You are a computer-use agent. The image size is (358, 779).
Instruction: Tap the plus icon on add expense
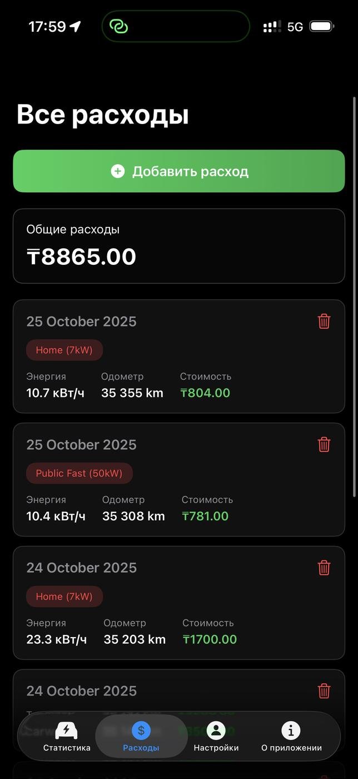[x=118, y=171]
